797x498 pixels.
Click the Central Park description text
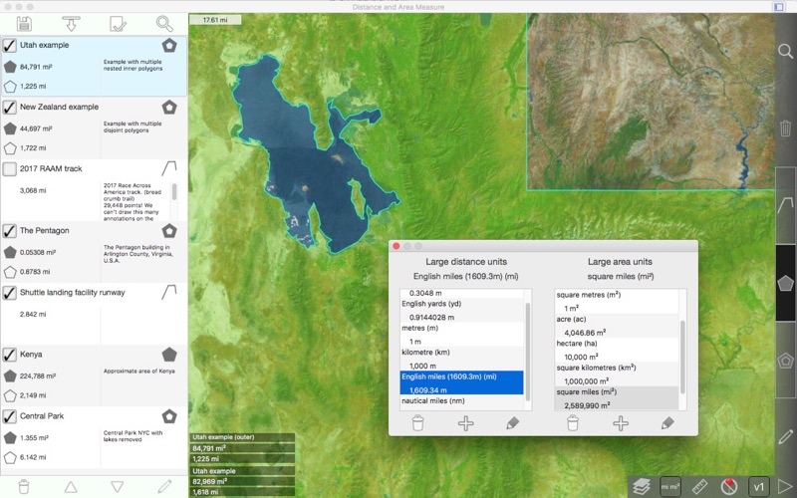(133, 436)
